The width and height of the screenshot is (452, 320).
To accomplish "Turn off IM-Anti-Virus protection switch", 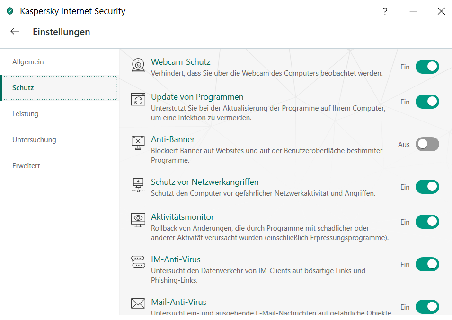I will 427,264.
